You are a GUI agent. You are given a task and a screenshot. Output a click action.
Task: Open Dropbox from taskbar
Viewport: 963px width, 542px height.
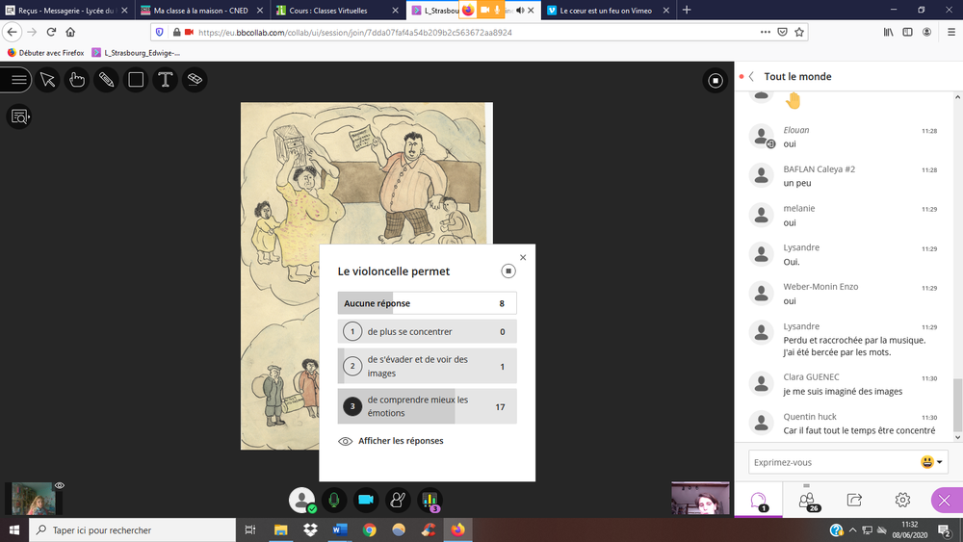pos(310,529)
